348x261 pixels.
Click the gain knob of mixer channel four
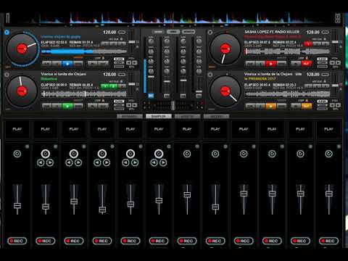point(199,41)
